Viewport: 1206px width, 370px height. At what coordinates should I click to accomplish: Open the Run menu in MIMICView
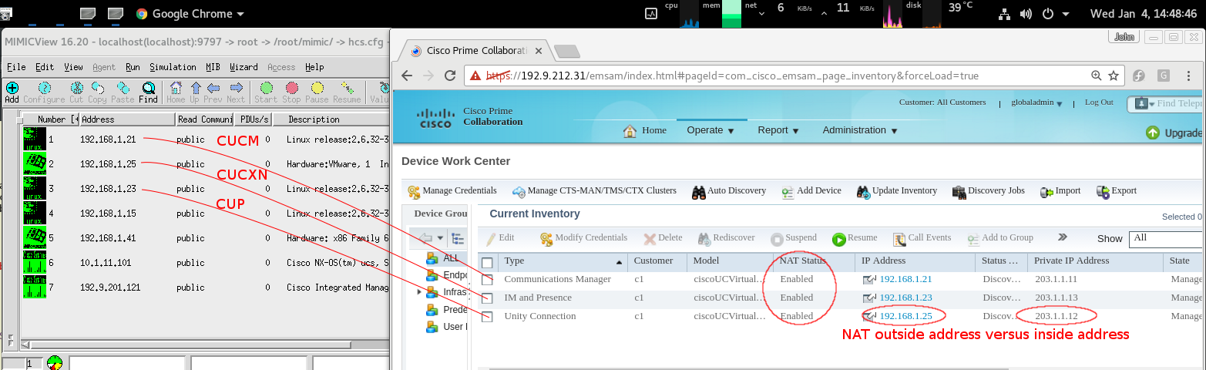[x=133, y=67]
